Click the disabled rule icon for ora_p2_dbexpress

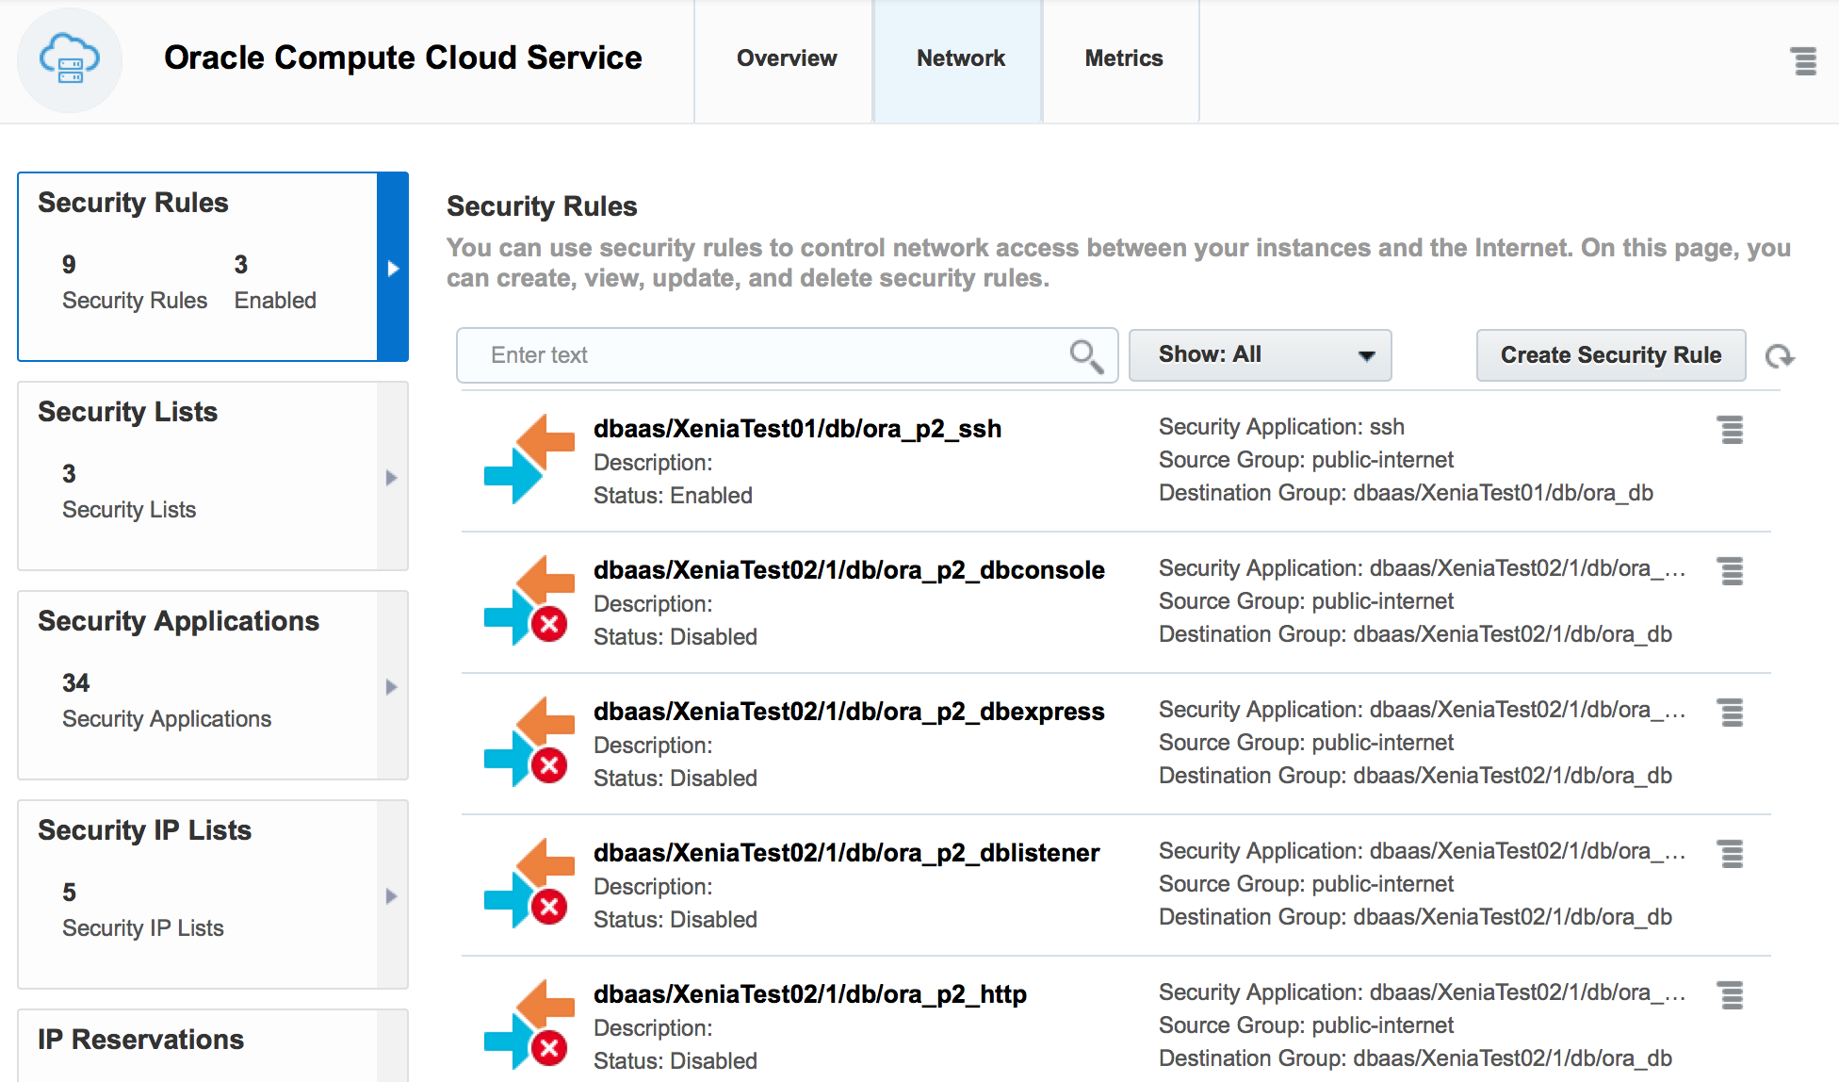[529, 742]
